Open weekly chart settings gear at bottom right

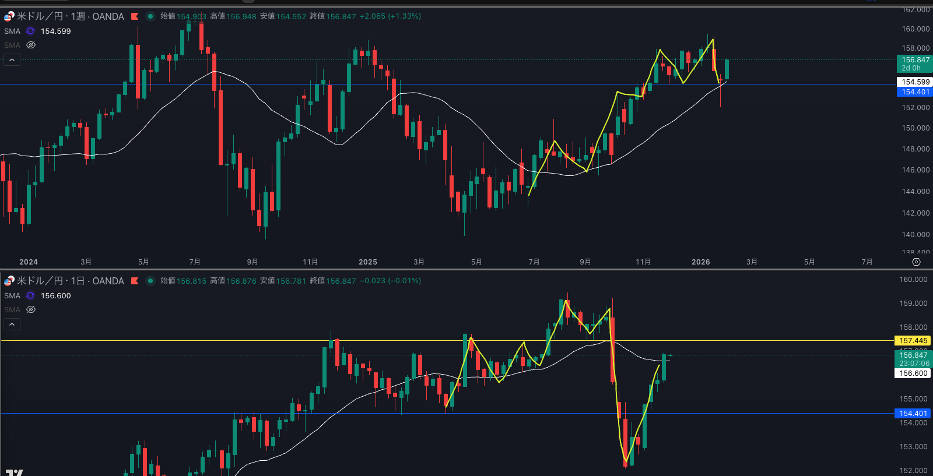click(x=916, y=262)
